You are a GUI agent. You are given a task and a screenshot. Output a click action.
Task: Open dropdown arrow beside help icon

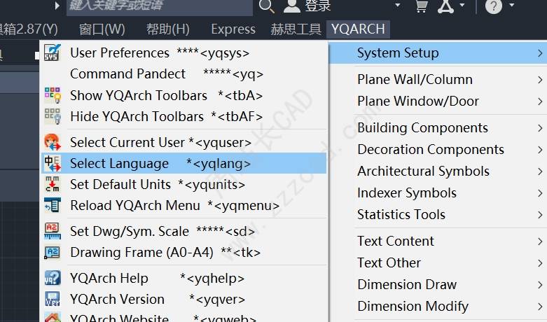click(512, 5)
